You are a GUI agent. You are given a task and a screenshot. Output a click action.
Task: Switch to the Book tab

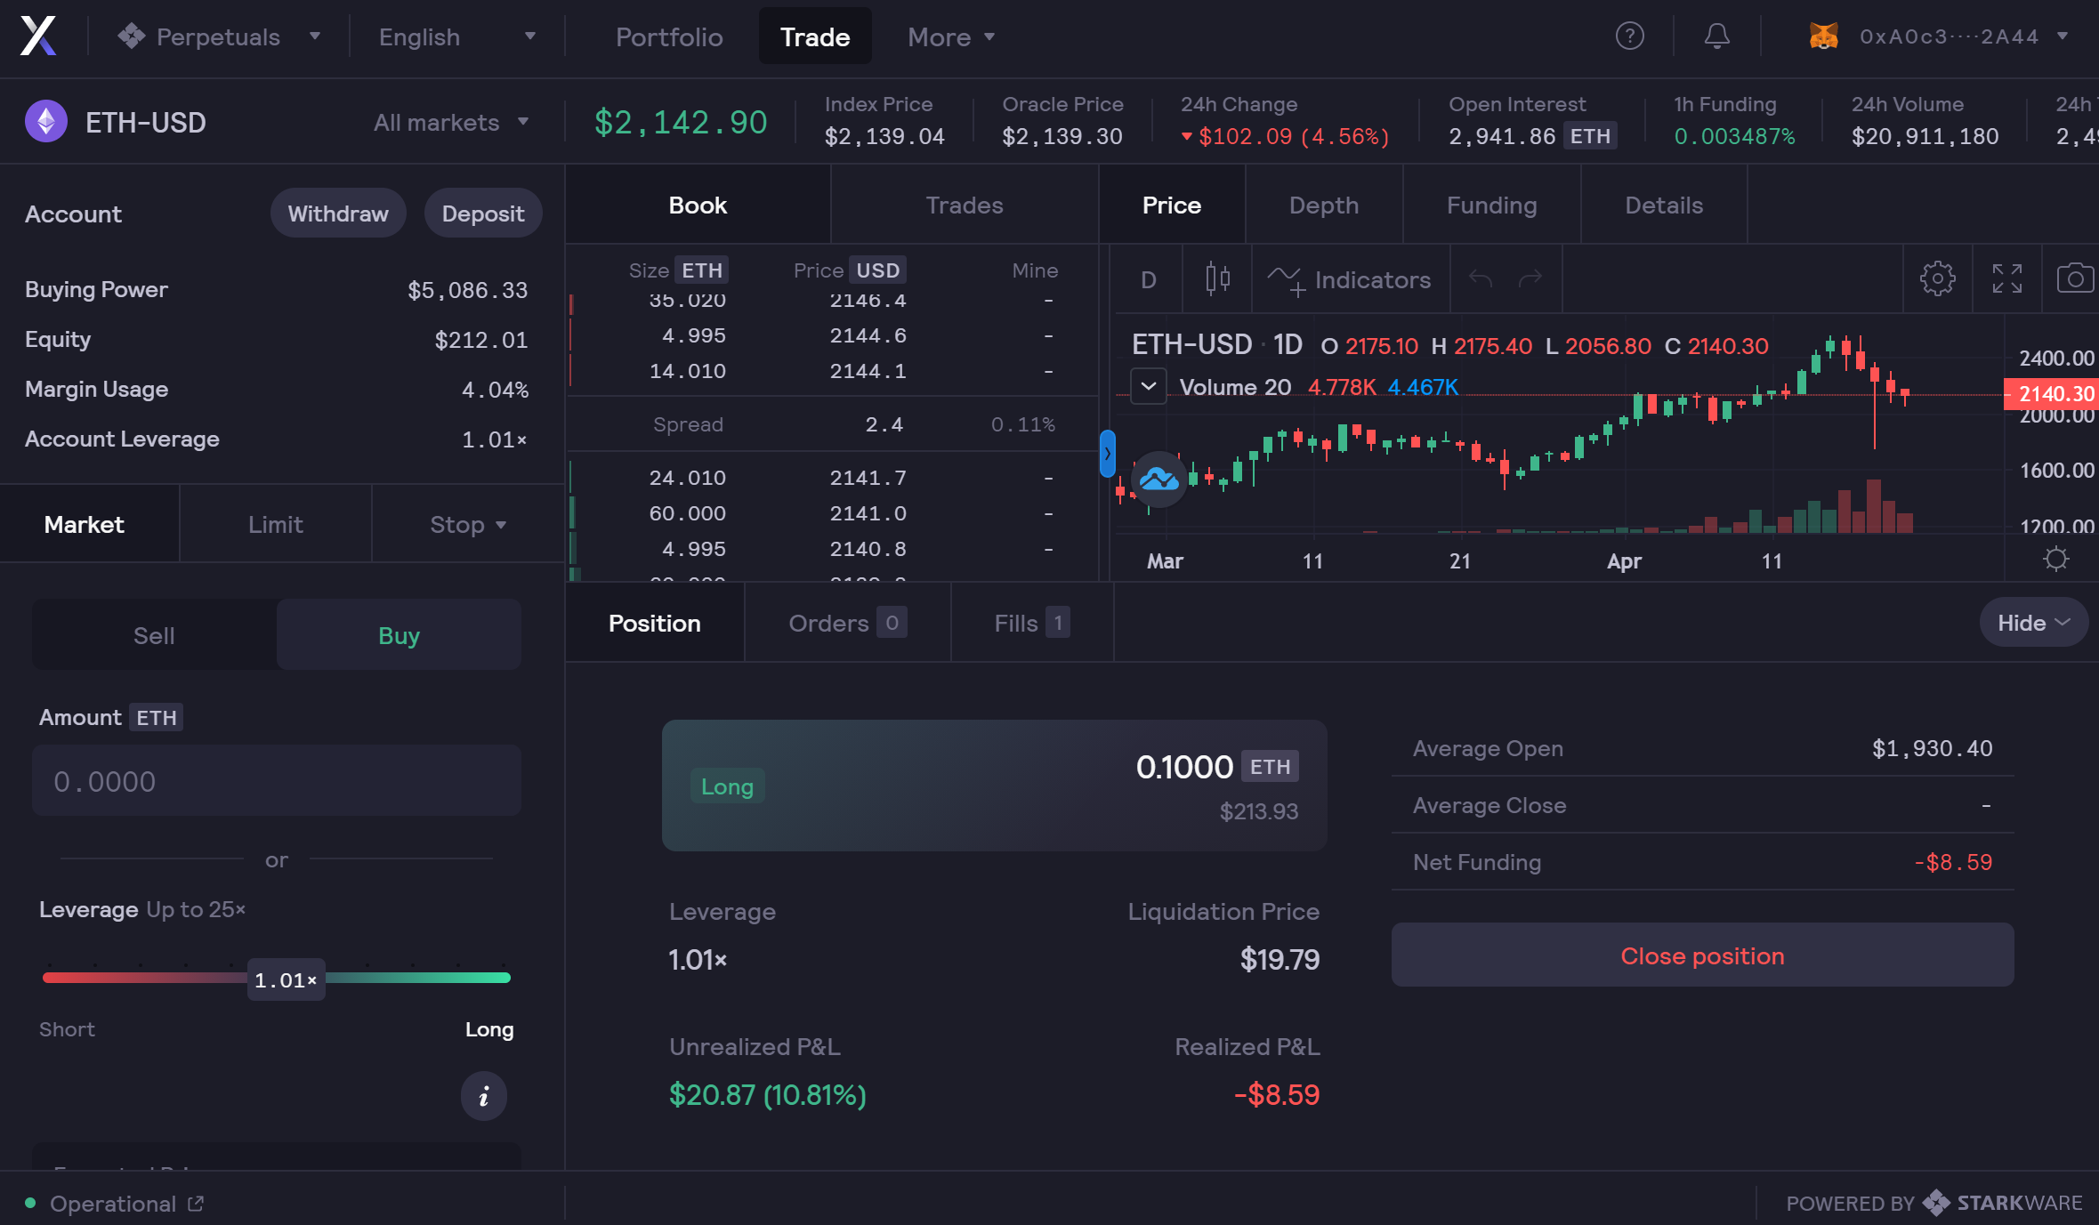(x=698, y=205)
